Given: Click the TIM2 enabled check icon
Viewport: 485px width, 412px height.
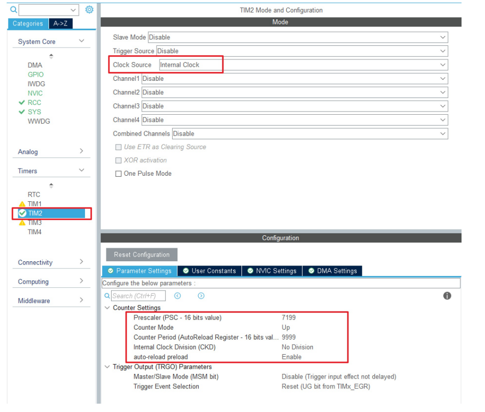Looking at the screenshot, I should pos(22,213).
